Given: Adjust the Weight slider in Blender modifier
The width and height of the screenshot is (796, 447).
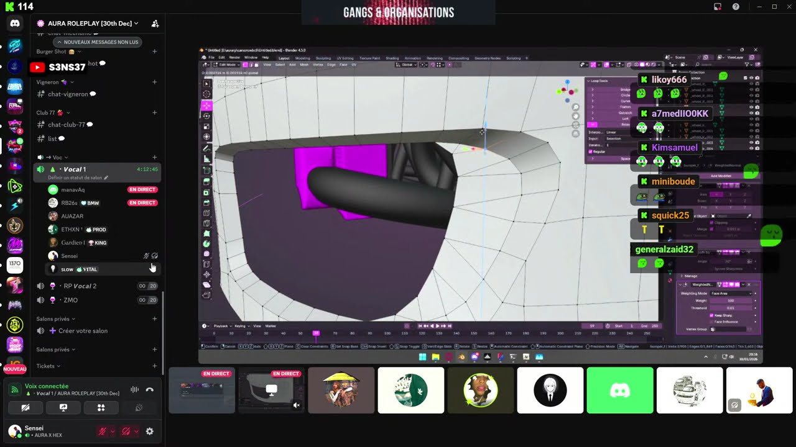Looking at the screenshot, I should click(x=731, y=300).
